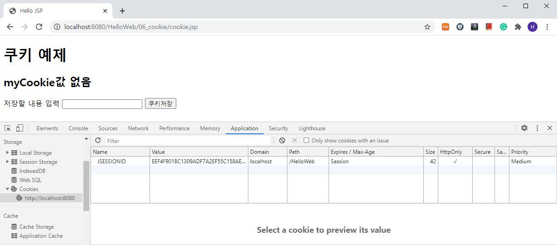Select Application Cache in the sidebar
557x245 pixels.
pyautogui.click(x=41, y=236)
